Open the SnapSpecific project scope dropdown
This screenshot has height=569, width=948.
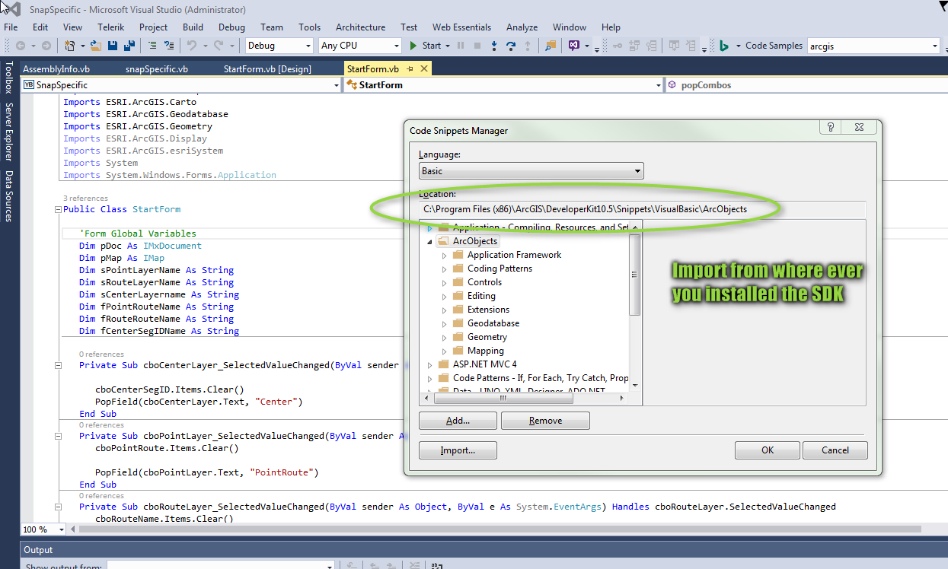pyautogui.click(x=337, y=85)
